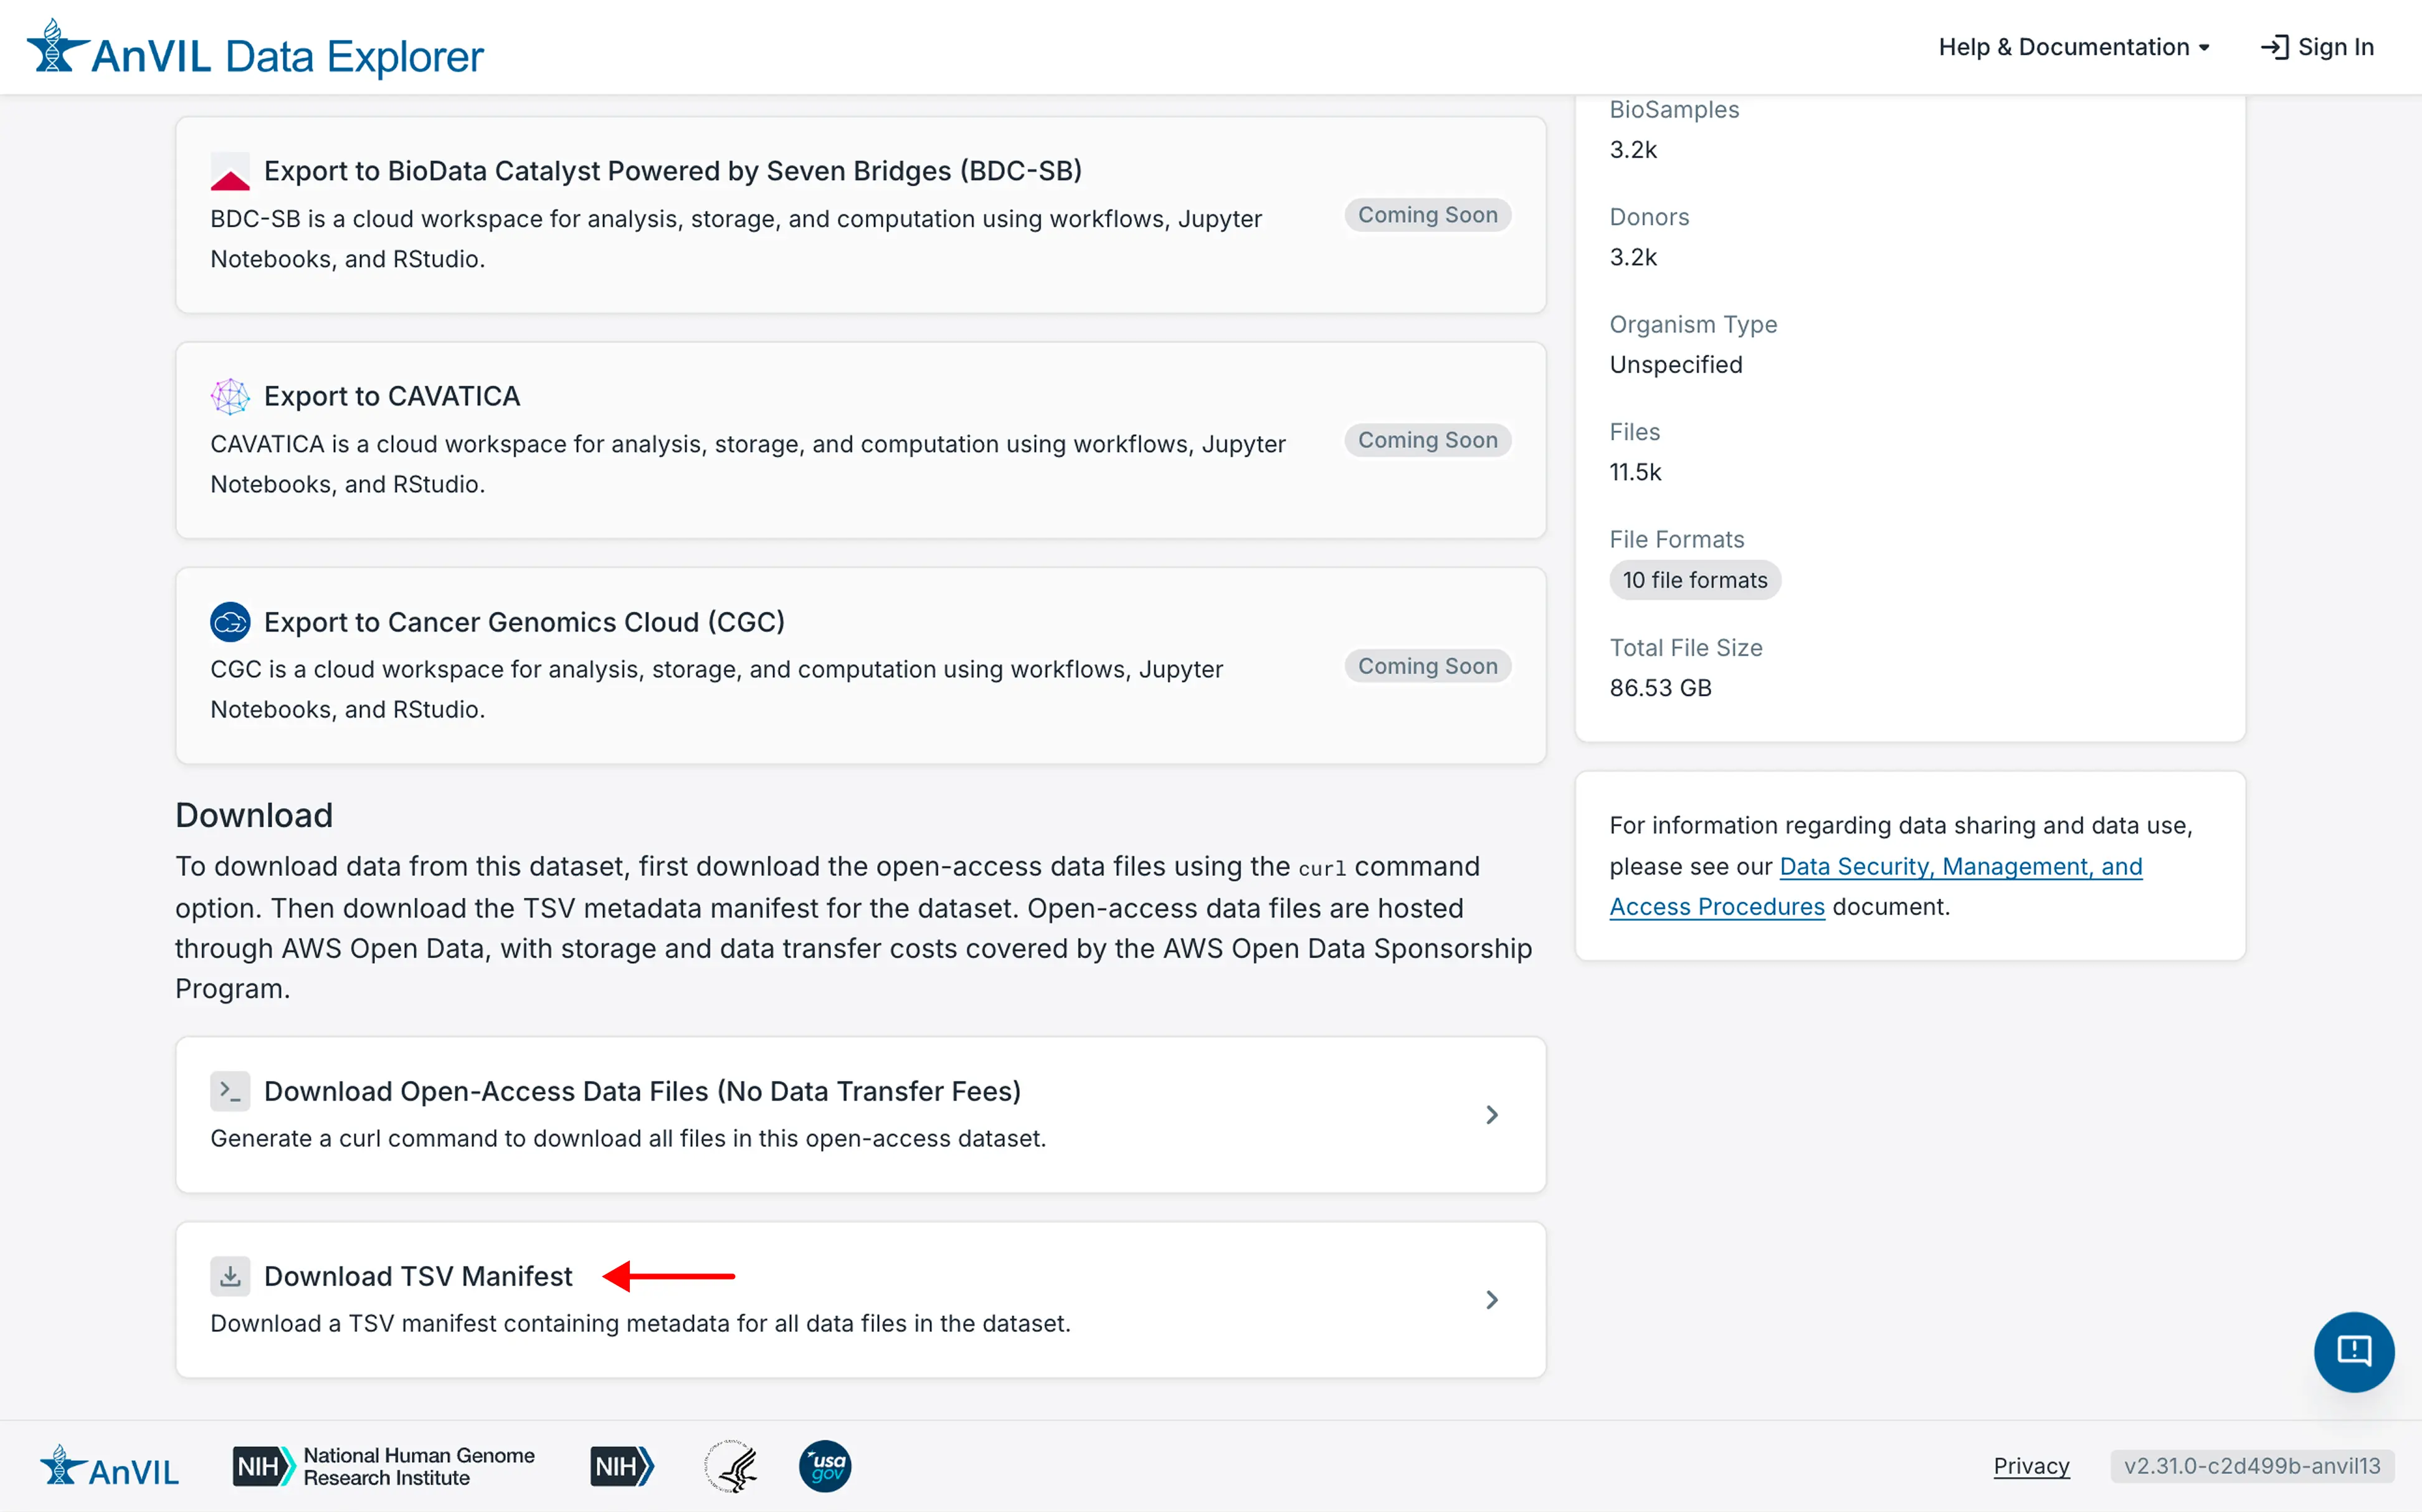
Task: Click the terminal icon for Open-Access downloads
Action: (230, 1091)
